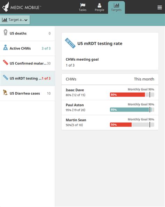The width and height of the screenshot is (165, 207).
Task: Click the red malaria test icon
Action: pyautogui.click(x=6, y=62)
